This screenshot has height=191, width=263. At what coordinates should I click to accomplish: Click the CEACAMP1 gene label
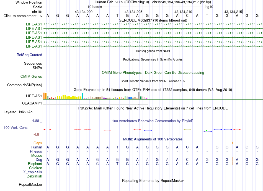[x=32, y=103]
